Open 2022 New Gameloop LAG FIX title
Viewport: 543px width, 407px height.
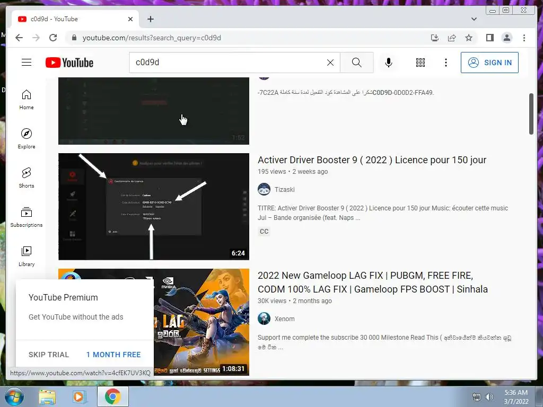point(373,282)
